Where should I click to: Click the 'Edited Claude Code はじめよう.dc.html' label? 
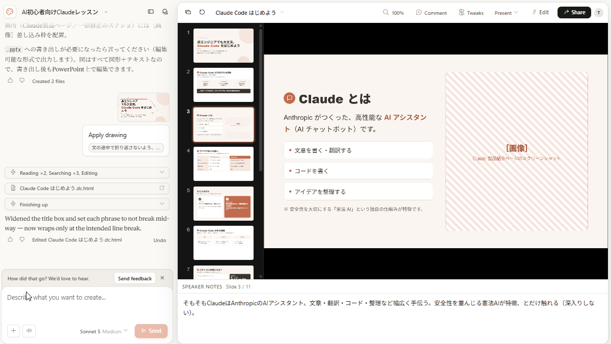(x=77, y=240)
